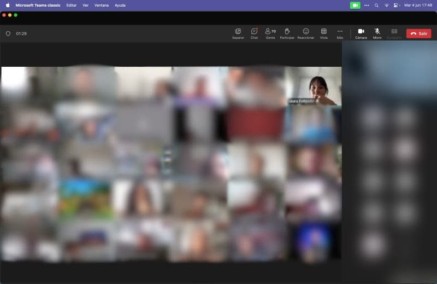This screenshot has width=437, height=284.
Task: Open the Ventana menu
Action: 102,5
